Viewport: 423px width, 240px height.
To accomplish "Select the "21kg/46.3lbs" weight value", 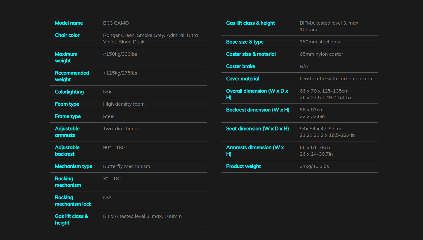I will [314, 166].
